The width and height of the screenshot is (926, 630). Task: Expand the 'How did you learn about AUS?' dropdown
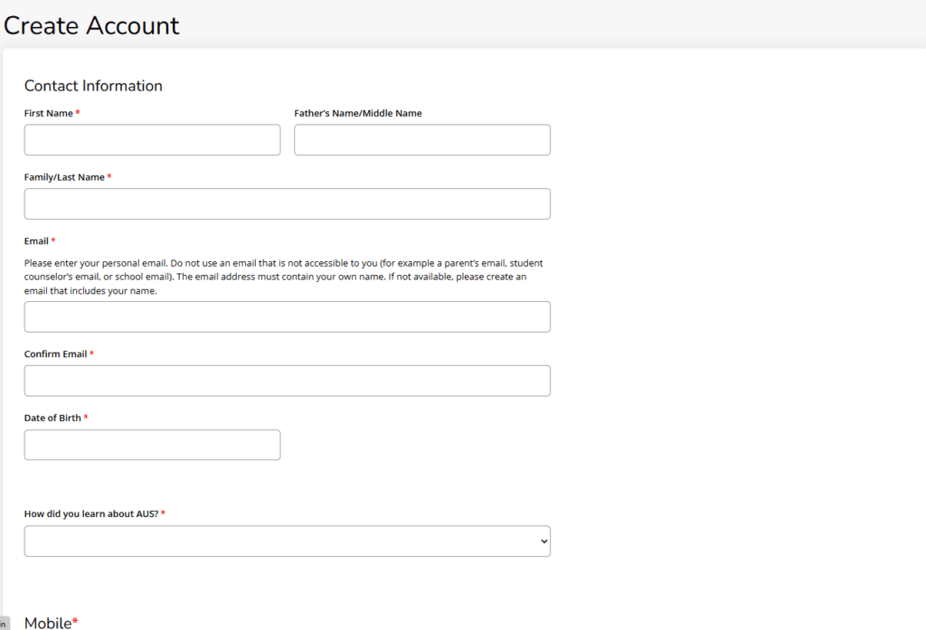[287, 541]
